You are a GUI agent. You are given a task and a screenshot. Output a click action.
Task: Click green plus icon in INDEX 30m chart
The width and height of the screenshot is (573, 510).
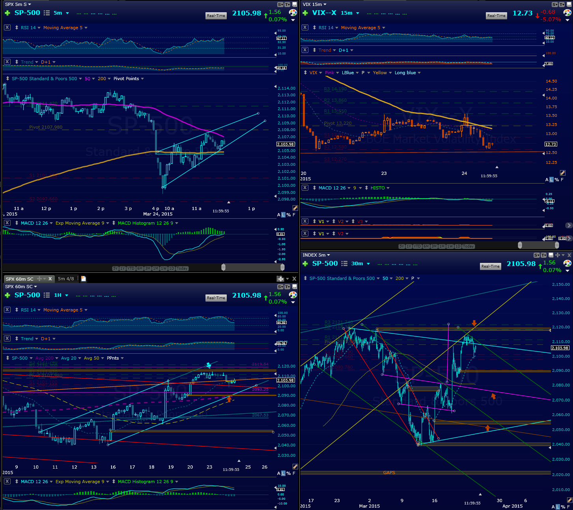tap(305, 264)
